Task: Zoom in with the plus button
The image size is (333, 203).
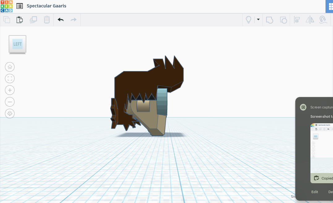Action: click(x=10, y=90)
